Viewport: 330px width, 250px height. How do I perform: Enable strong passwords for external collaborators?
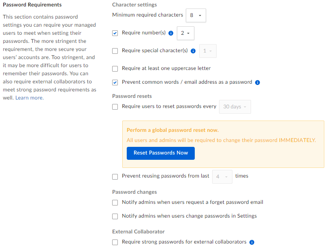tap(115, 242)
